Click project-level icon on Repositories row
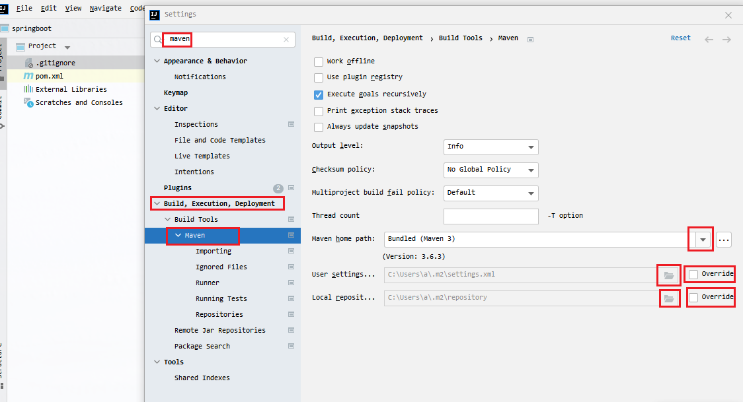The width and height of the screenshot is (743, 402). point(291,314)
